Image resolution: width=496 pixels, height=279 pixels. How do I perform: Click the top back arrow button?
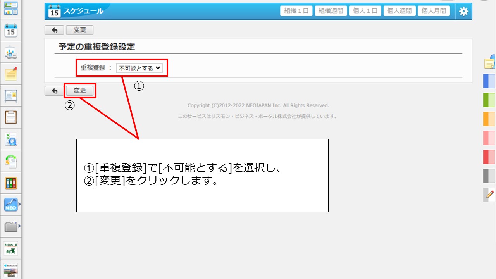55,30
